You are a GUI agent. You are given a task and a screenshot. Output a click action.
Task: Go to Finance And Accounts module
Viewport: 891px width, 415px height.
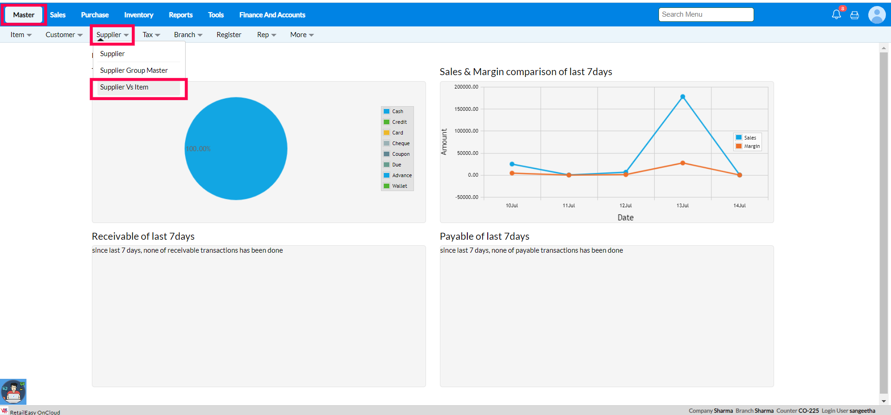tap(272, 15)
